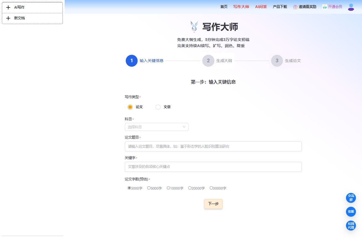Viewport: 362px width, 238px height.
Task: Open 写作大师 in the top navigation
Action: (241, 7)
